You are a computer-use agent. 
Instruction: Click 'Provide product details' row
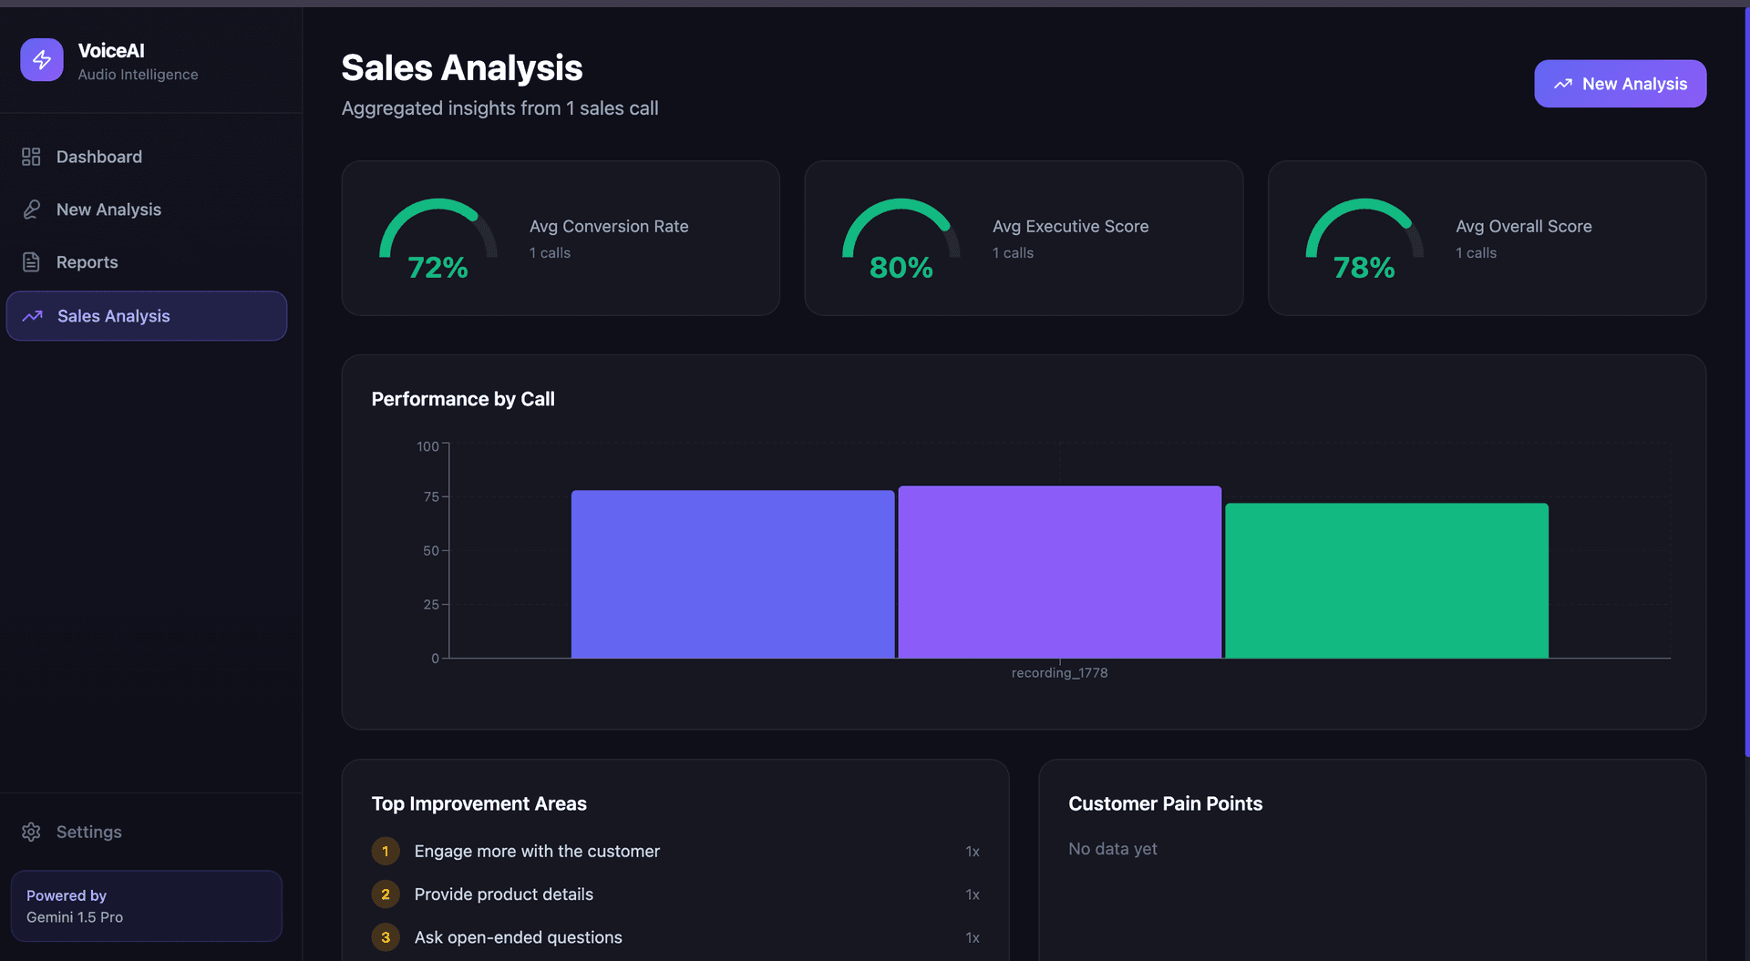pos(675,895)
